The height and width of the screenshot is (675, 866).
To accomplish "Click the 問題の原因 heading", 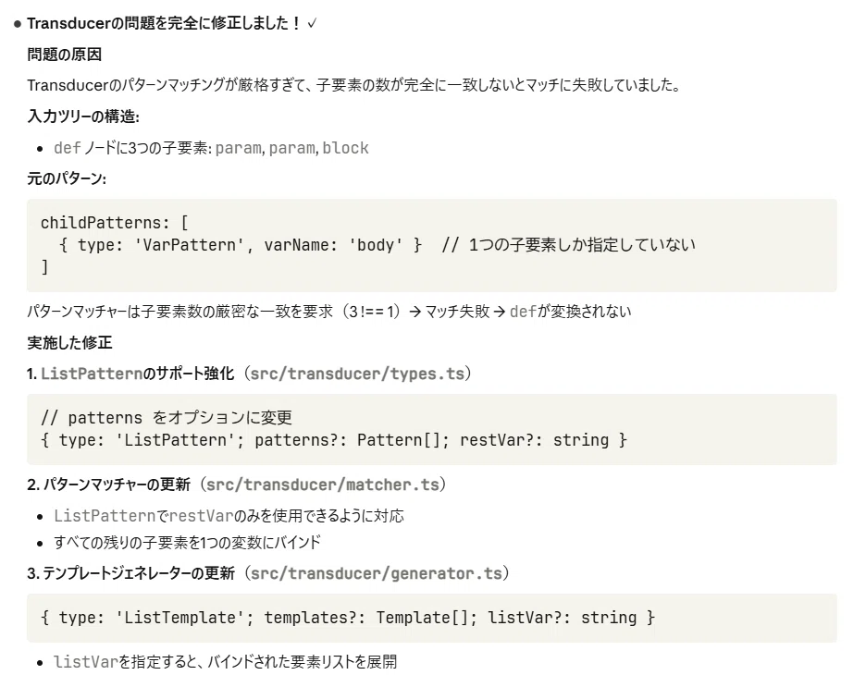I will [x=64, y=55].
